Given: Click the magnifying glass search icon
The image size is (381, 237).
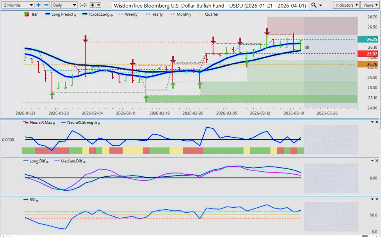Looking at the screenshot, I should [314, 5].
